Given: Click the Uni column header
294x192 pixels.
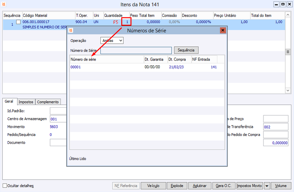Looking at the screenshot, I should 98,15.
